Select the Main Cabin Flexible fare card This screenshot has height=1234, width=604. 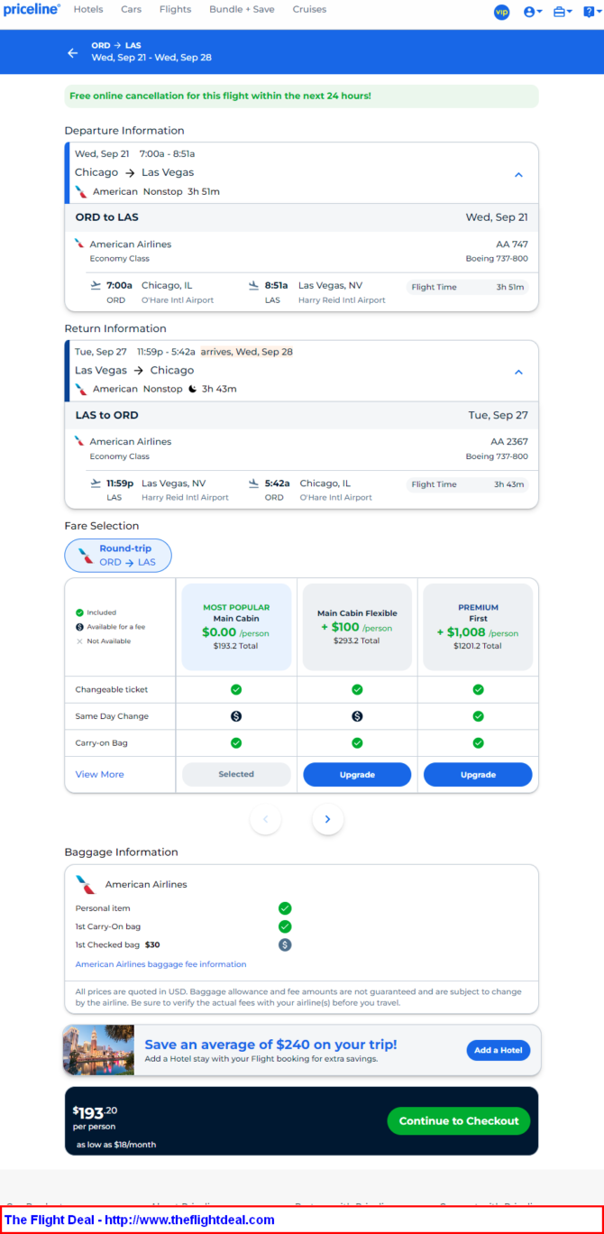[357, 627]
